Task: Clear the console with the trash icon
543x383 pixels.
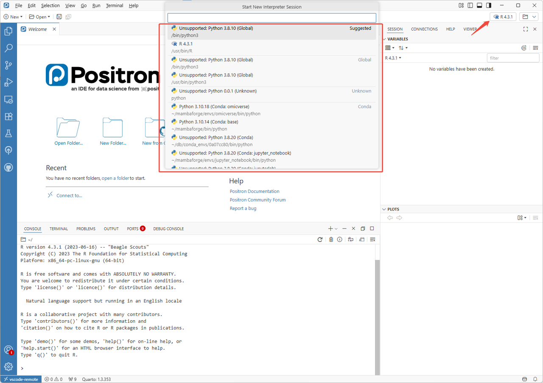Action: click(x=331, y=239)
